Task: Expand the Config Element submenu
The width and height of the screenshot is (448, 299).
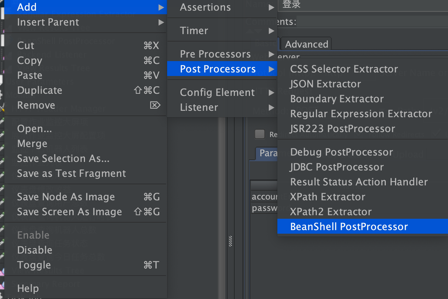Action: (222, 92)
